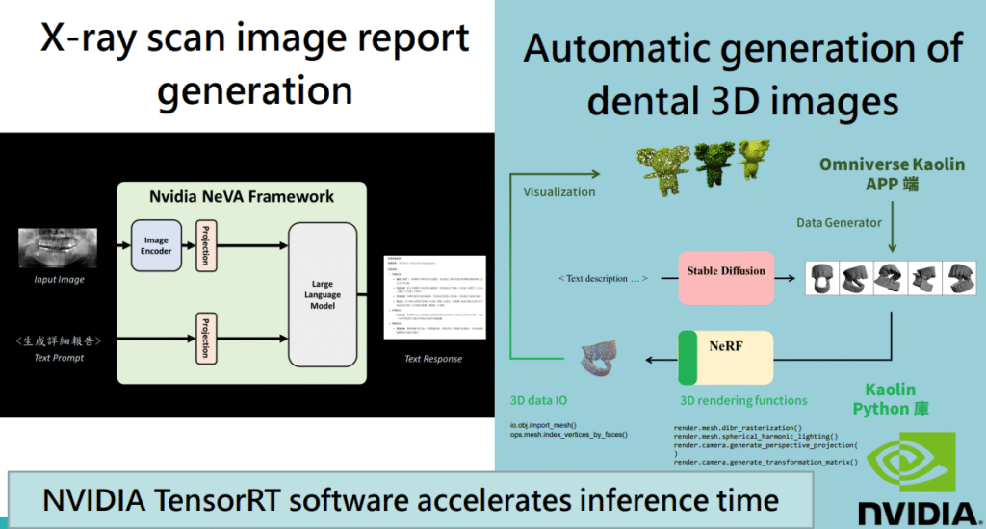Select the middle dark green teddy bear render
The width and height of the screenshot is (986, 529).
(714, 164)
